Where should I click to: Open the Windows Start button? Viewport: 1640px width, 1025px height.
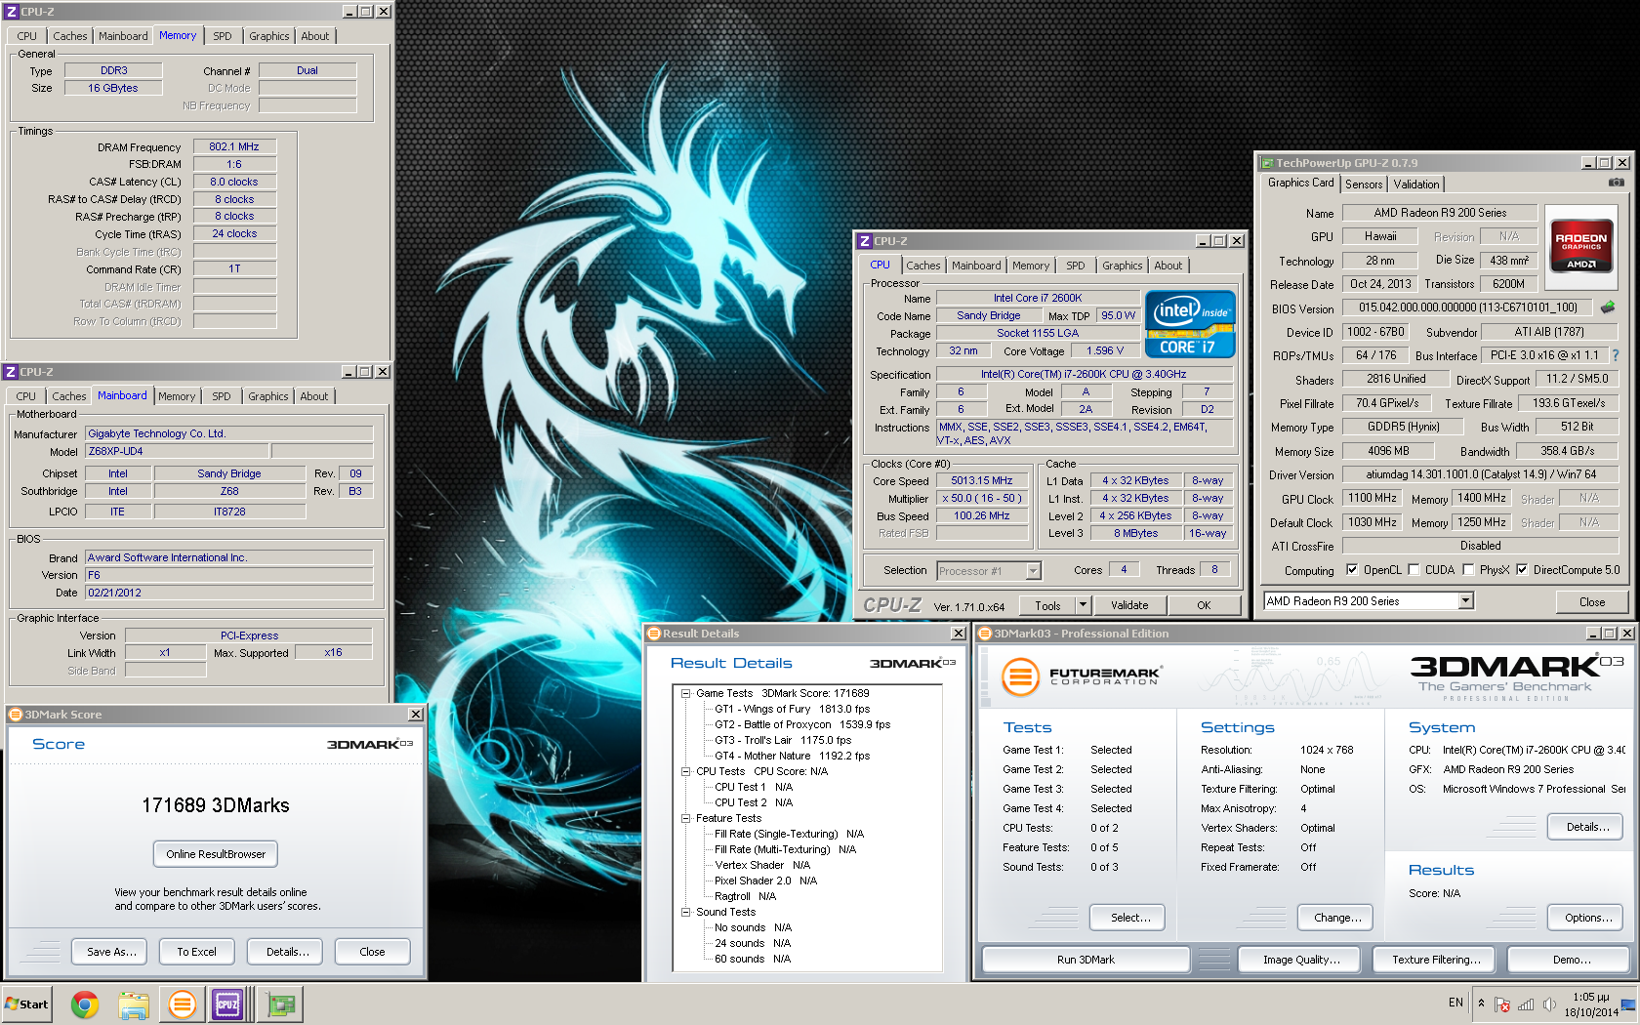tap(27, 1004)
